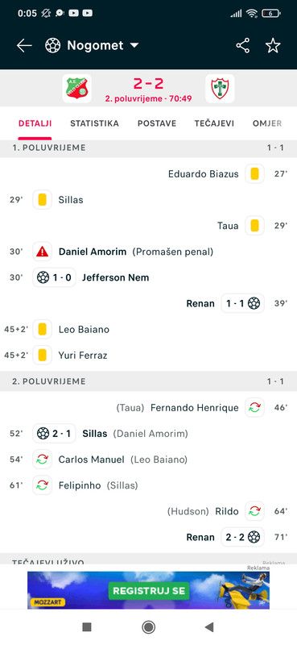Tap the 1-0 Jefferson Nem goal icon
The height and width of the screenshot is (645, 297).
pos(54,277)
